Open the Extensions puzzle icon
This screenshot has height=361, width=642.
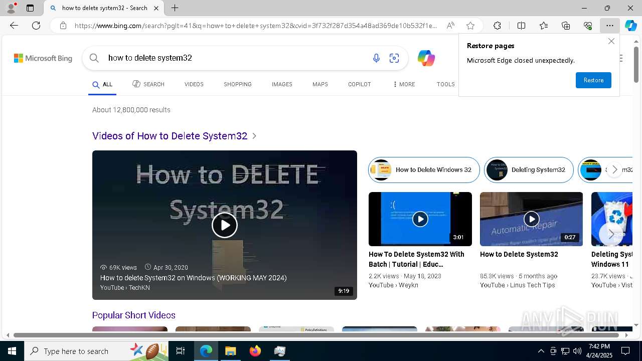[497, 26]
